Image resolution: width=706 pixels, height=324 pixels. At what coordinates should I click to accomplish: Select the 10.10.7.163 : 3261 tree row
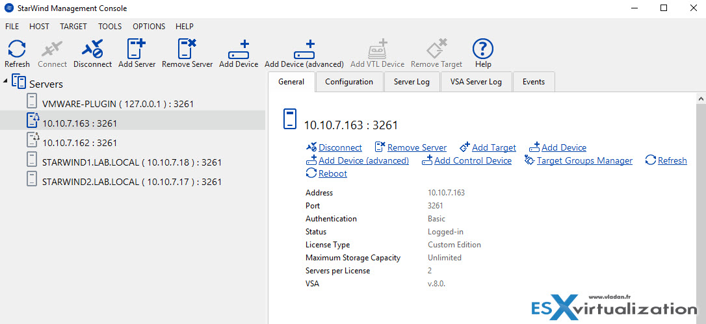[133, 121]
